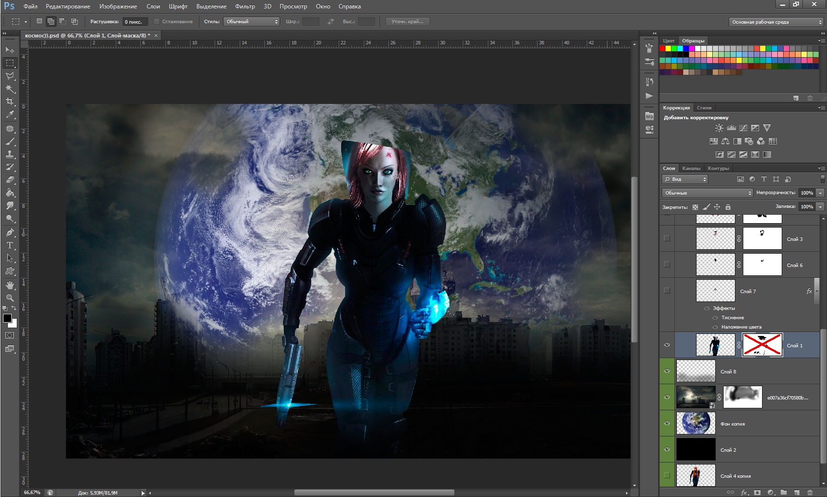
Task: Select the Dodge tool
Action: [x=9, y=218]
